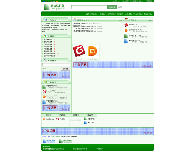Go to 首页 in navigation bar
The image size is (195, 155).
(88, 14)
